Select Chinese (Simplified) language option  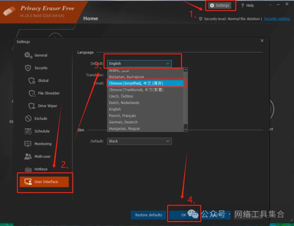click(x=145, y=83)
